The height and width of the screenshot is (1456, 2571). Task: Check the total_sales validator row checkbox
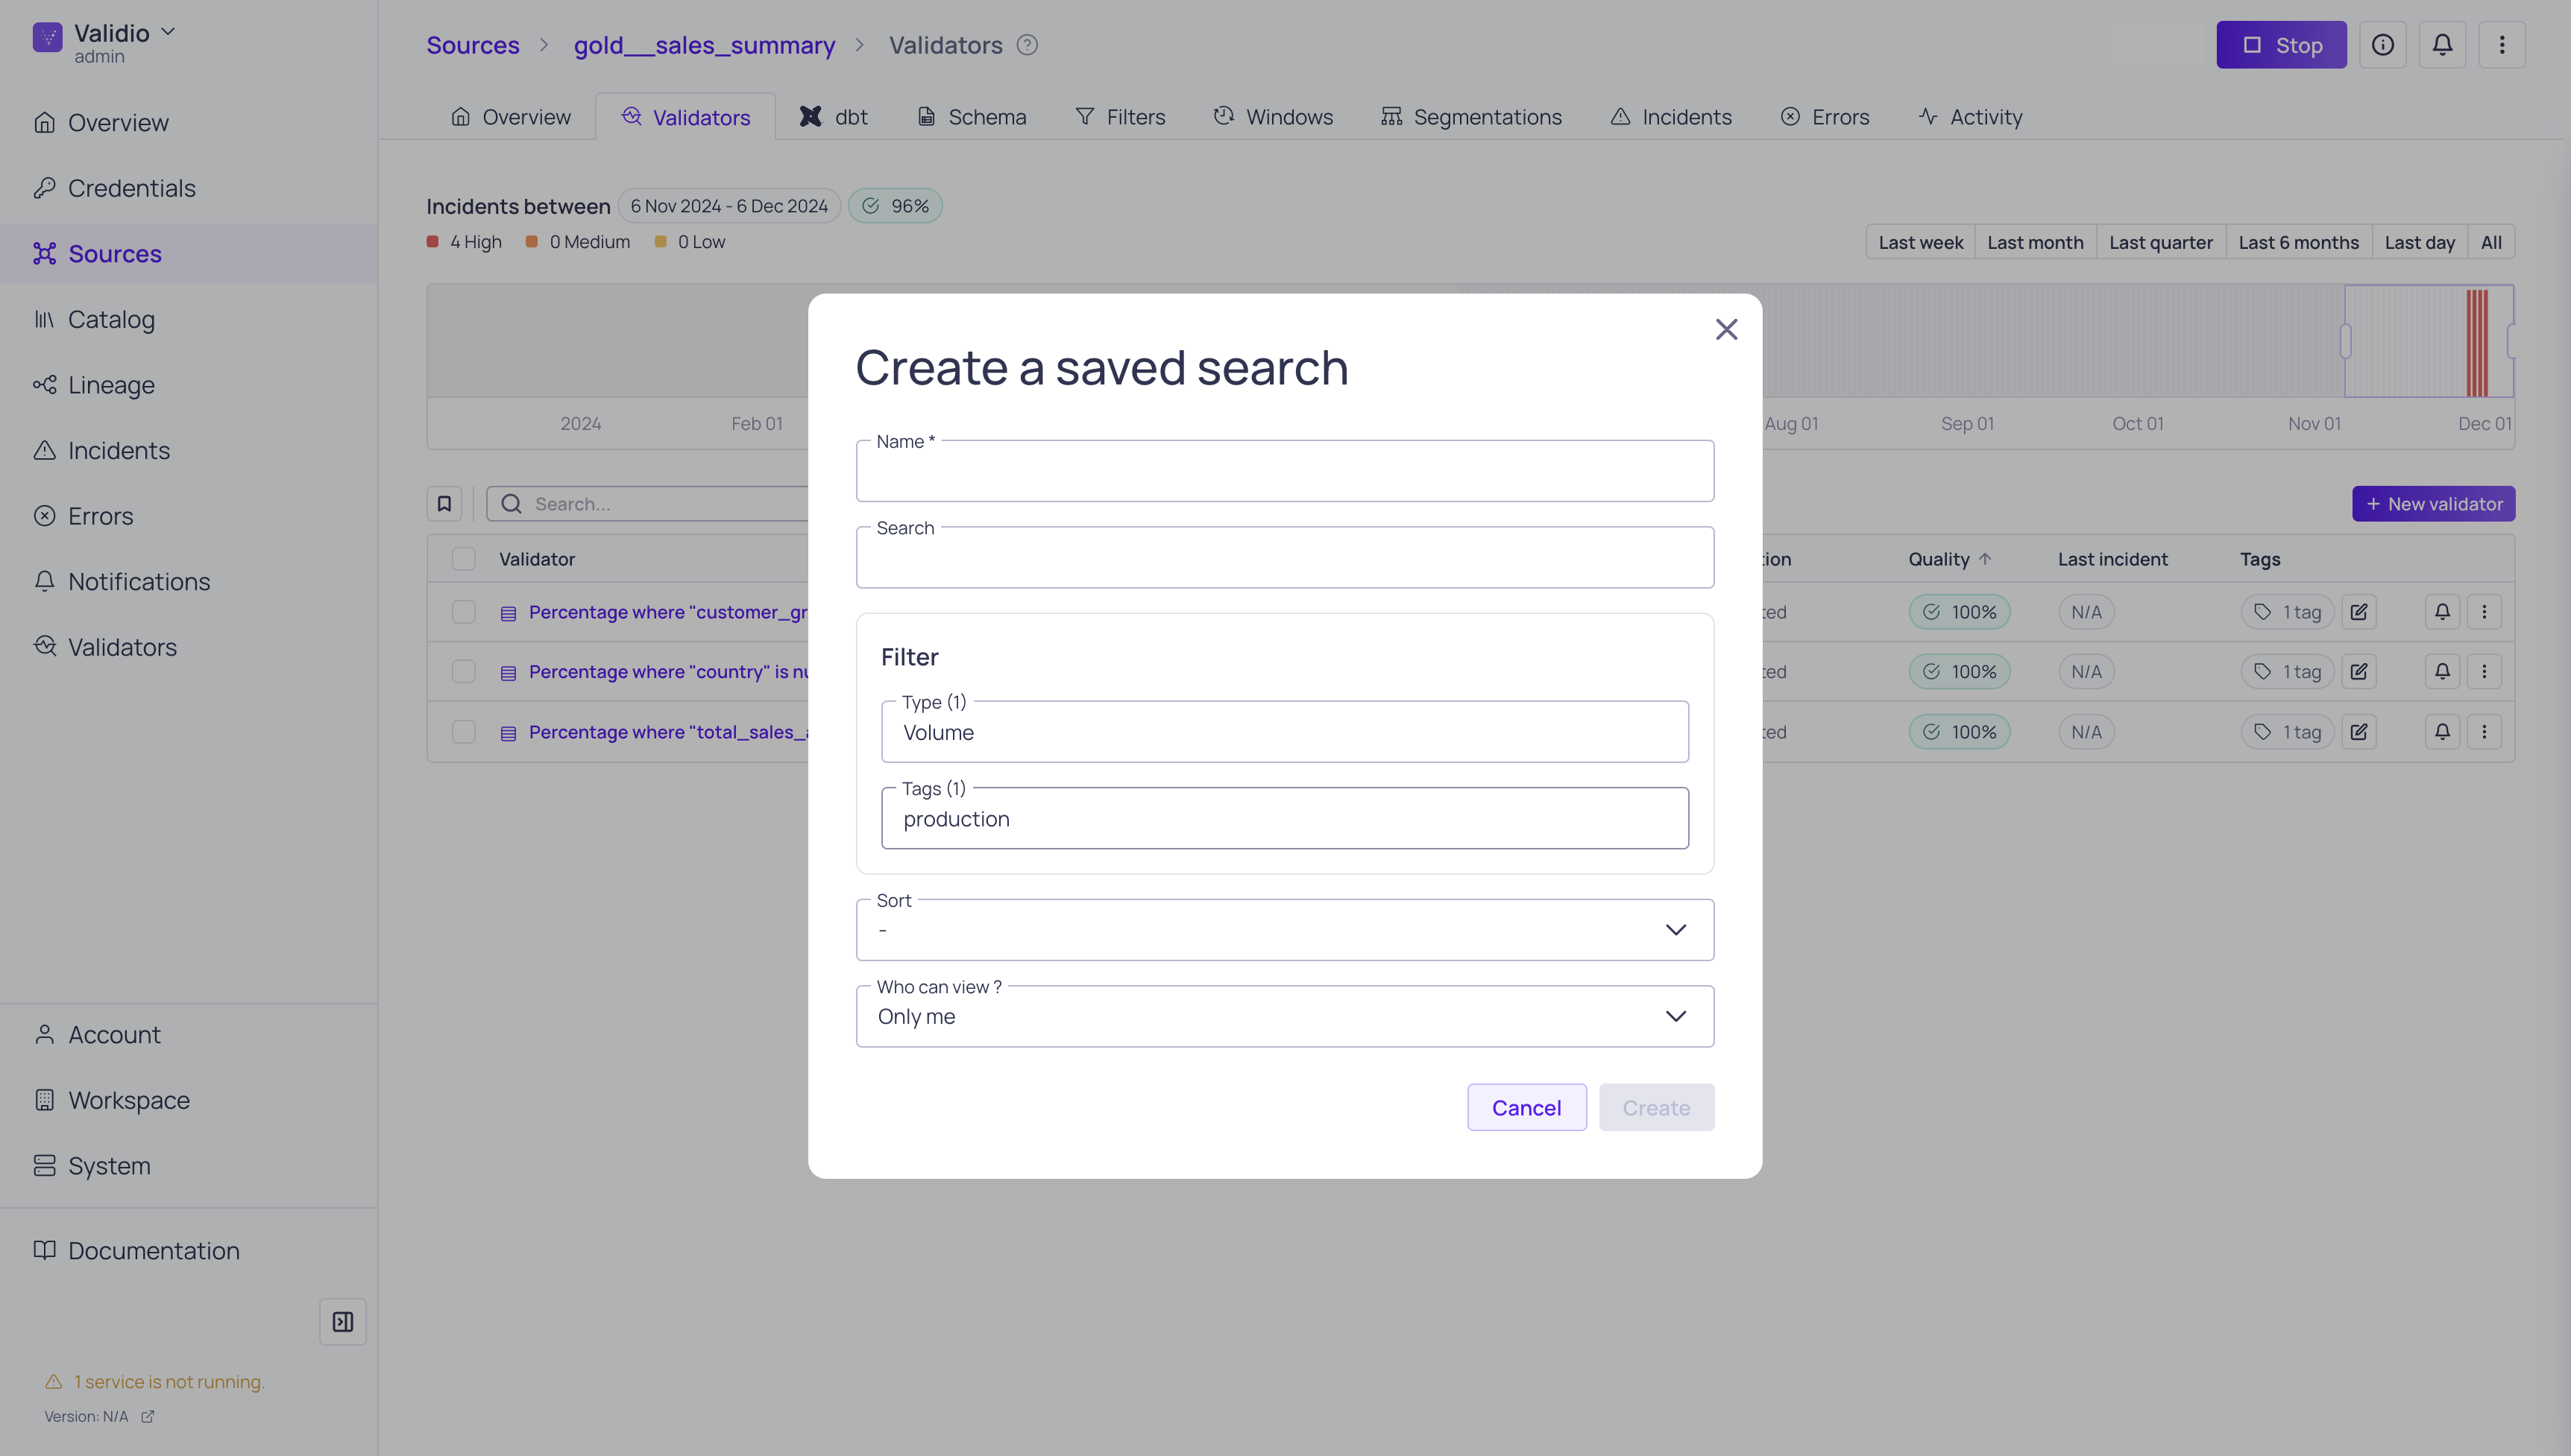[x=463, y=732]
